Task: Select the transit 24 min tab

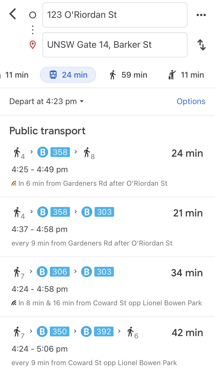Action: point(68,75)
